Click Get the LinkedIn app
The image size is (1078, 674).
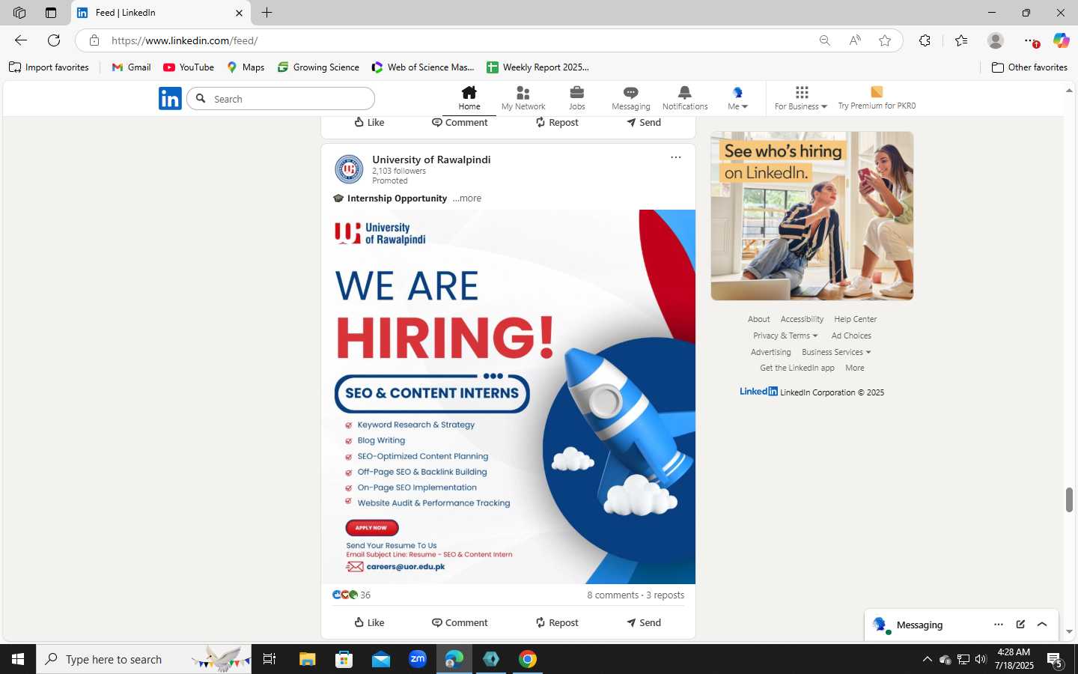coord(797,368)
